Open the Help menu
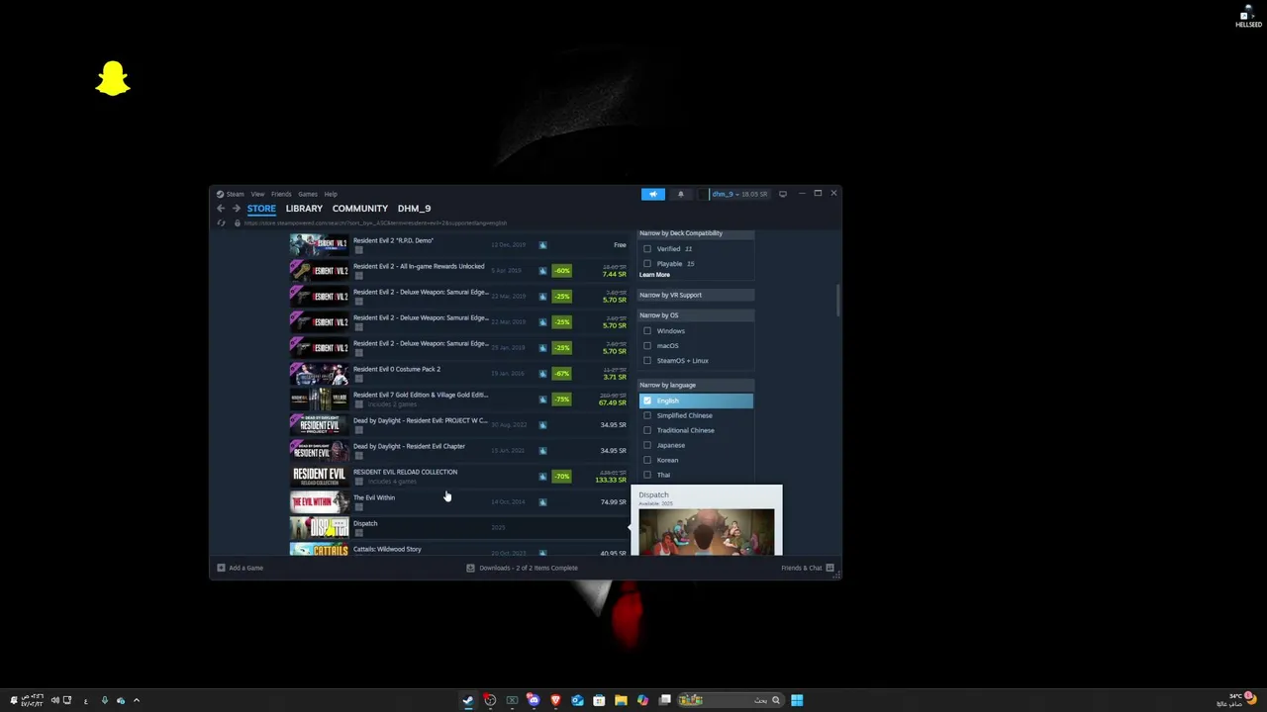 (331, 194)
